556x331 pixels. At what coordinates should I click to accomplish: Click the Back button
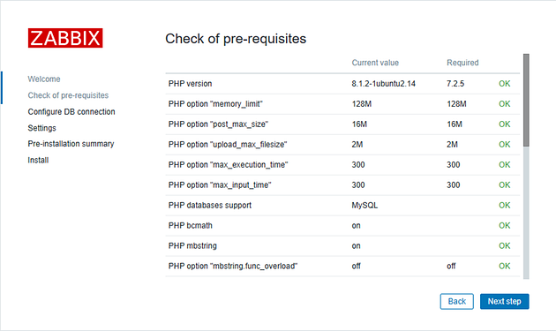click(x=457, y=301)
